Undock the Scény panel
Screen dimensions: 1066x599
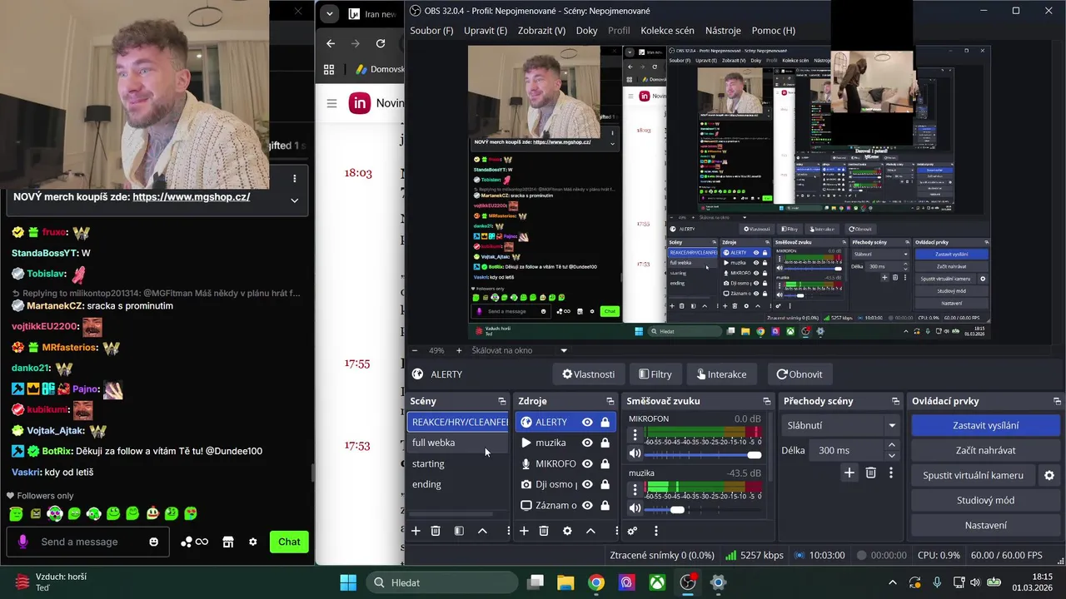[x=501, y=401]
